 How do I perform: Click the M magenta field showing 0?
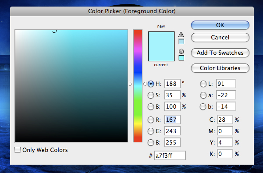coord(225,131)
